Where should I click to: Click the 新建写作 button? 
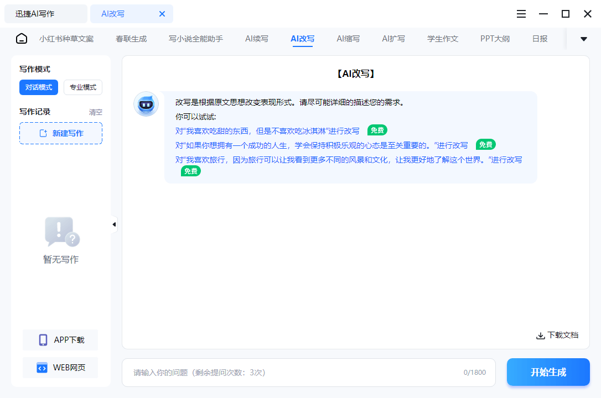[x=61, y=133]
